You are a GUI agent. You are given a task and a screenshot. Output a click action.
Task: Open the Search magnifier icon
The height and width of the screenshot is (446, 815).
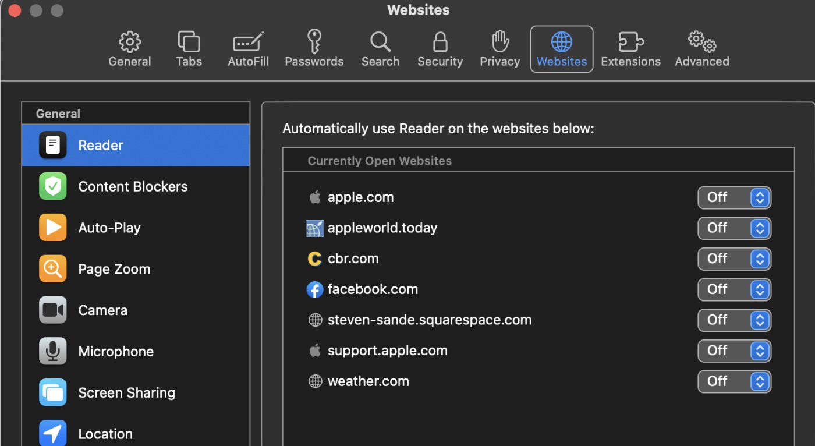pyautogui.click(x=380, y=42)
